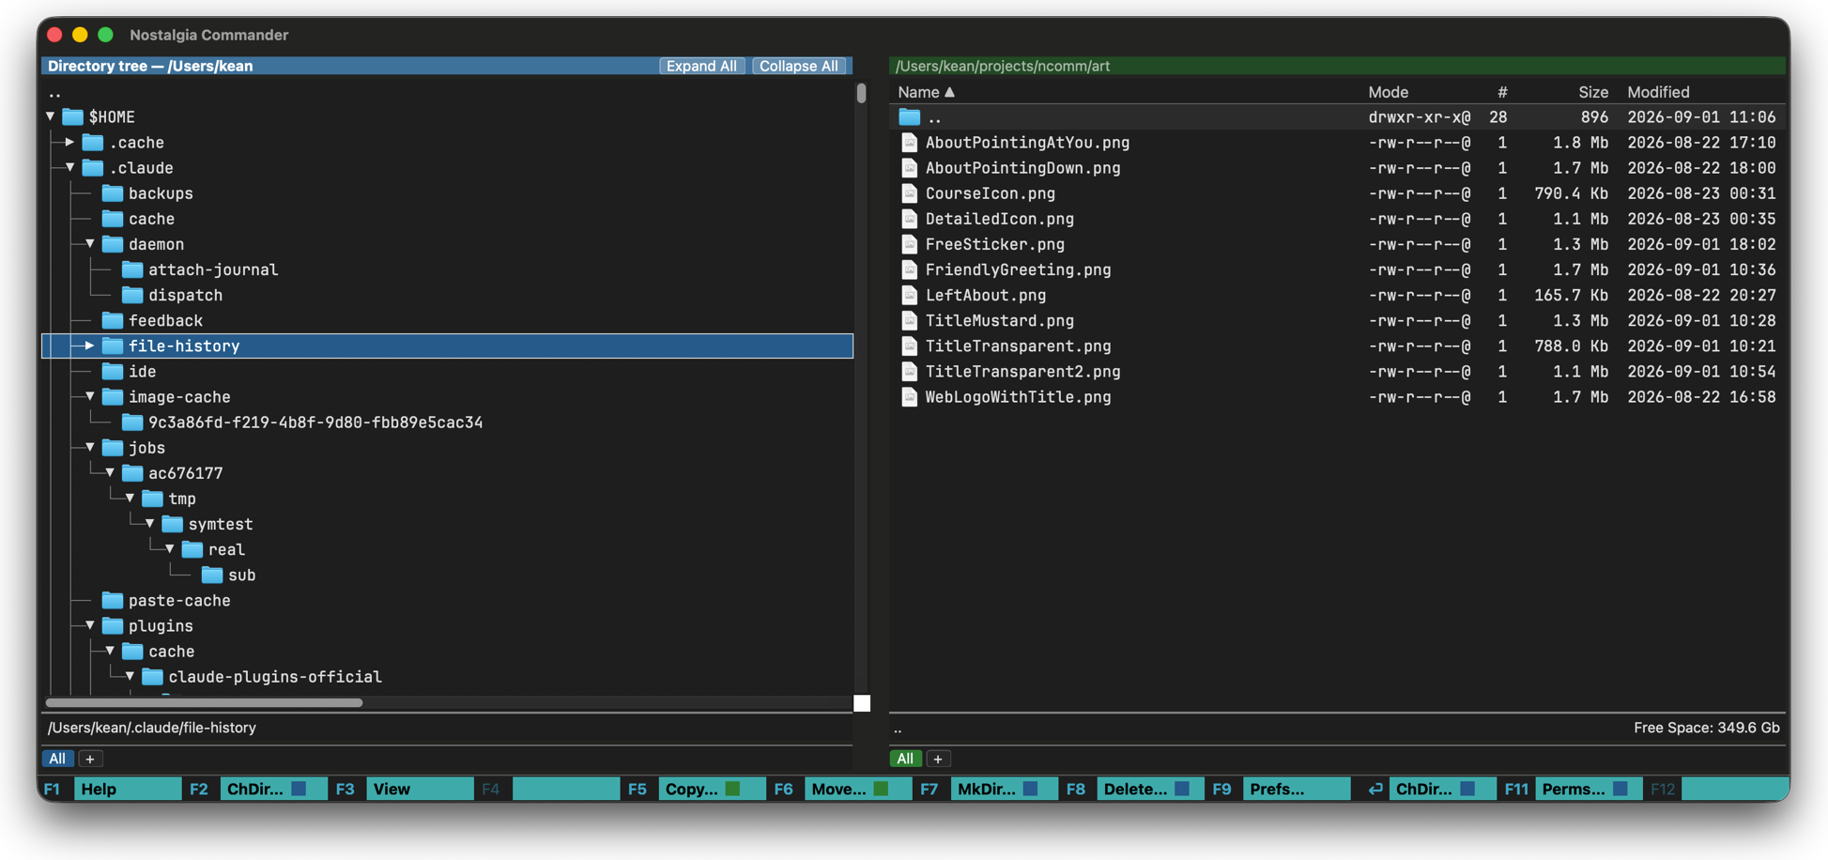Image resolution: width=1828 pixels, height=860 pixels.
Task: Click the Expand All button
Action: click(x=701, y=66)
